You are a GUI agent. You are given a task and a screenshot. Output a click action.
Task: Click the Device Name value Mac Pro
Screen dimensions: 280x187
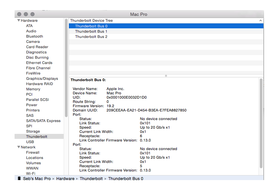tap(114, 93)
